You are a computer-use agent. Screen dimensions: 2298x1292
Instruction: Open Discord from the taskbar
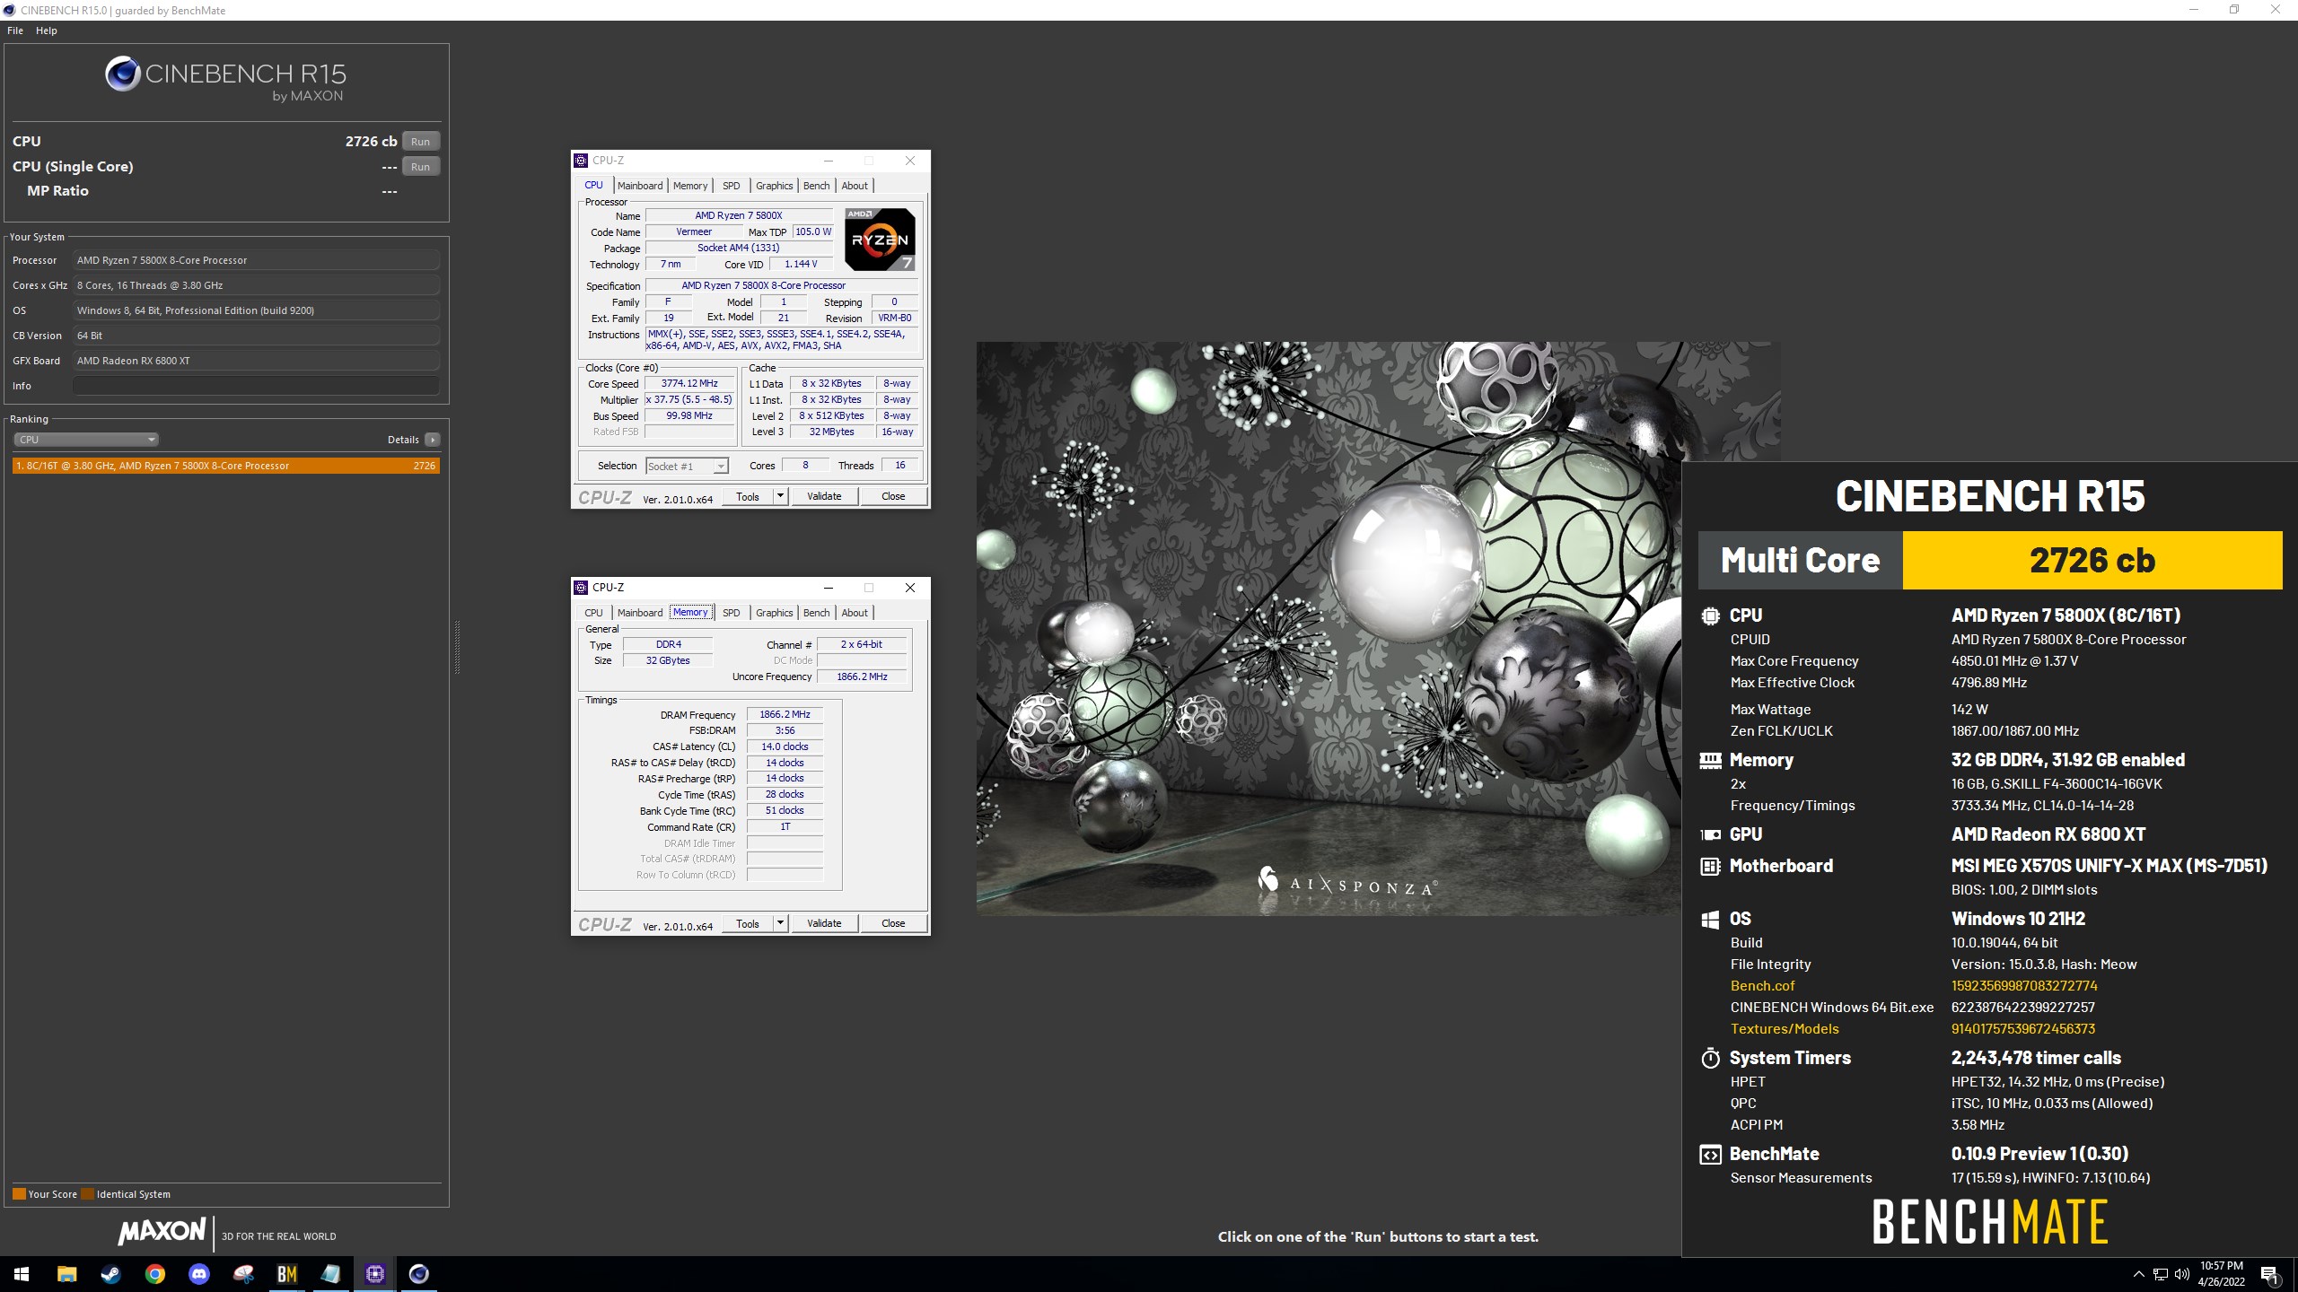tap(198, 1274)
